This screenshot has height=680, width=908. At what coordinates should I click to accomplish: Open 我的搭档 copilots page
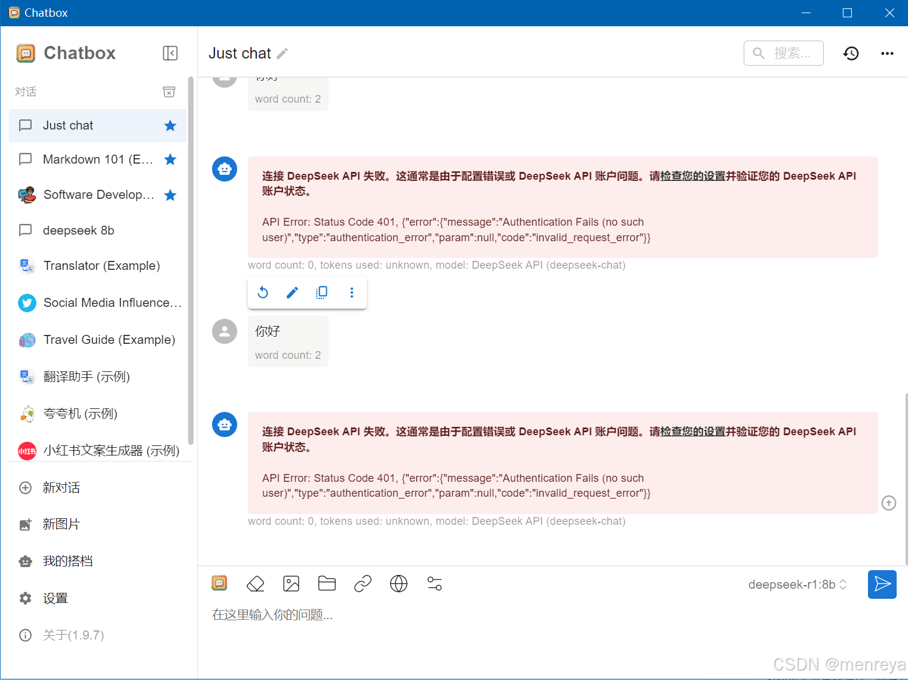click(x=97, y=561)
